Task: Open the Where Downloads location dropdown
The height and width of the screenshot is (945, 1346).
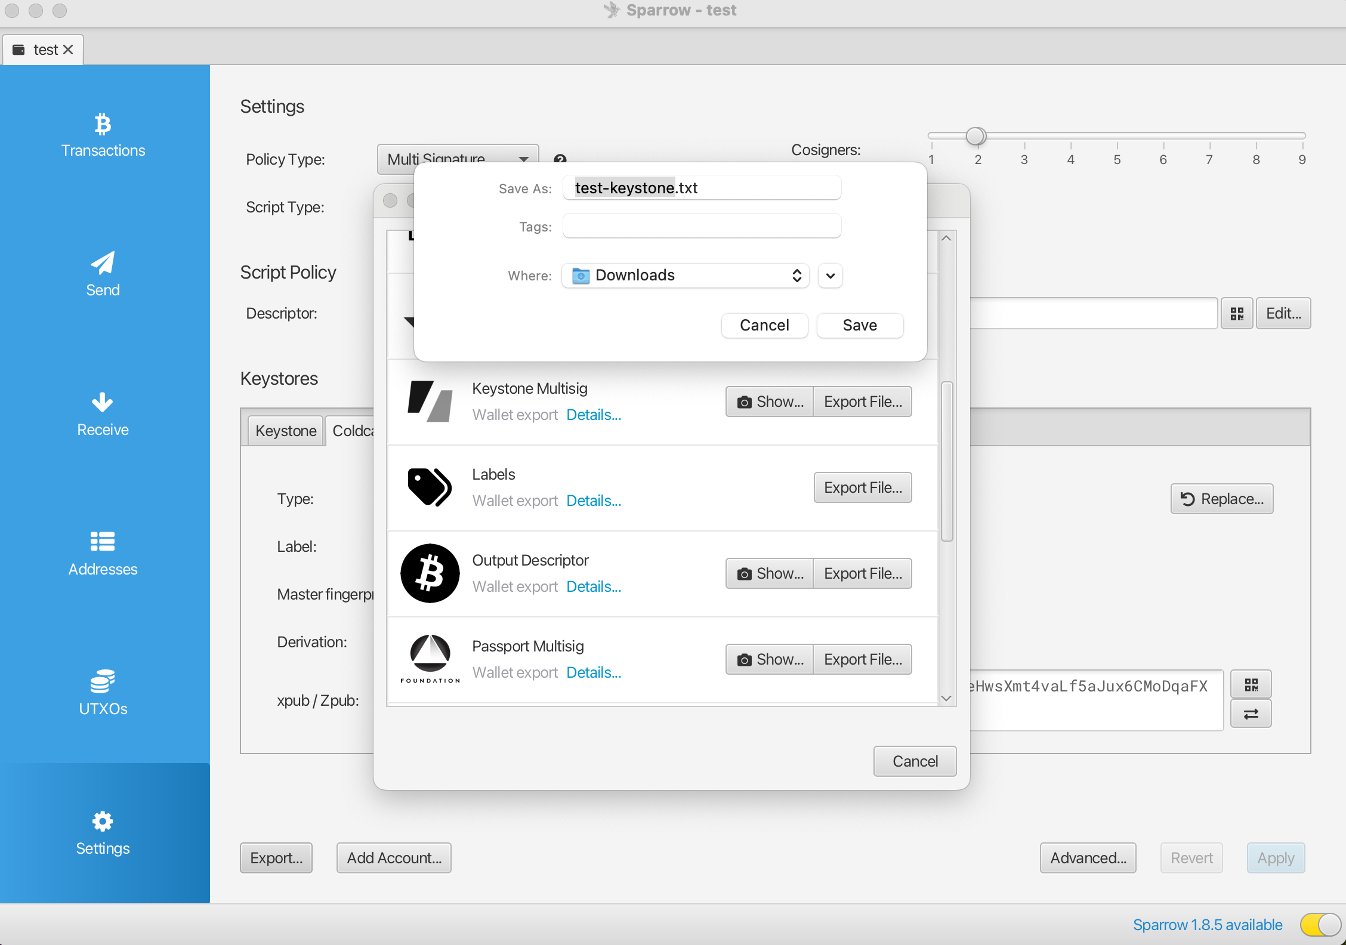Action: pos(685,276)
